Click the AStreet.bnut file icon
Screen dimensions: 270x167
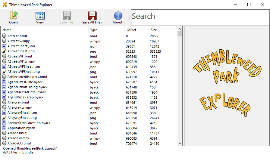[4, 36]
